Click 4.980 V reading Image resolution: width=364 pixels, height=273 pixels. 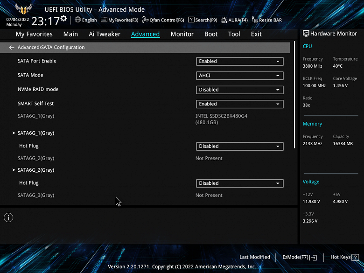pyautogui.click(x=340, y=202)
